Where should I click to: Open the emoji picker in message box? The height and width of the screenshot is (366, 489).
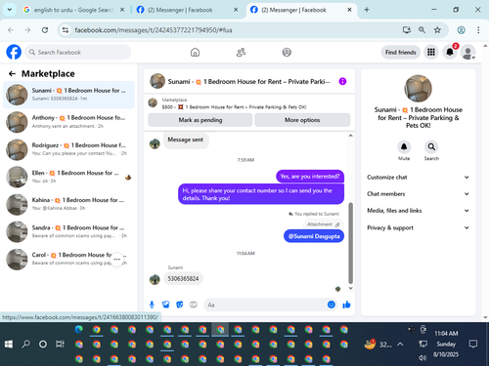332,305
